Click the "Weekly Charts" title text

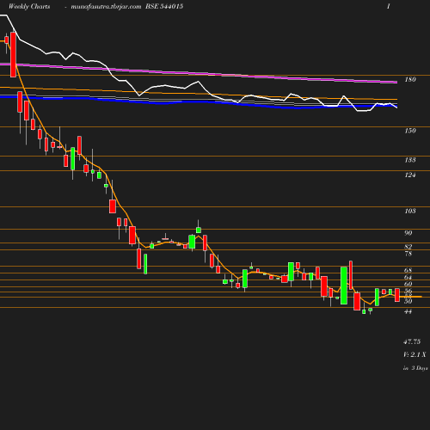[x=29, y=6]
